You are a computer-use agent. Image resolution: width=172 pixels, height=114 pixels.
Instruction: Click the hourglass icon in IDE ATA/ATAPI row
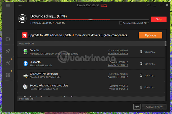click(141, 75)
